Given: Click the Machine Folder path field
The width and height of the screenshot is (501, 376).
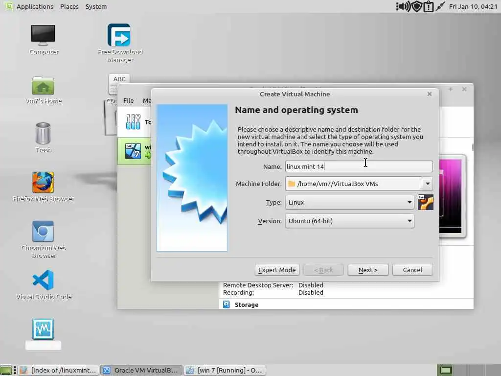Looking at the screenshot, I should point(353,184).
